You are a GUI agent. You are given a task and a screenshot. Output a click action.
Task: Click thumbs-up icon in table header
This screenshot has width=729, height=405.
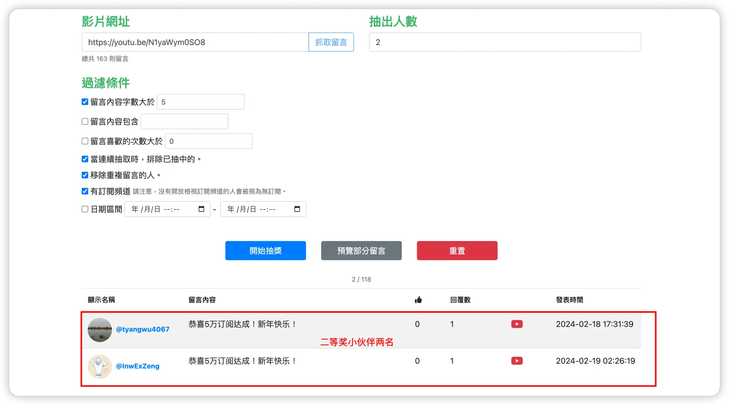click(418, 300)
